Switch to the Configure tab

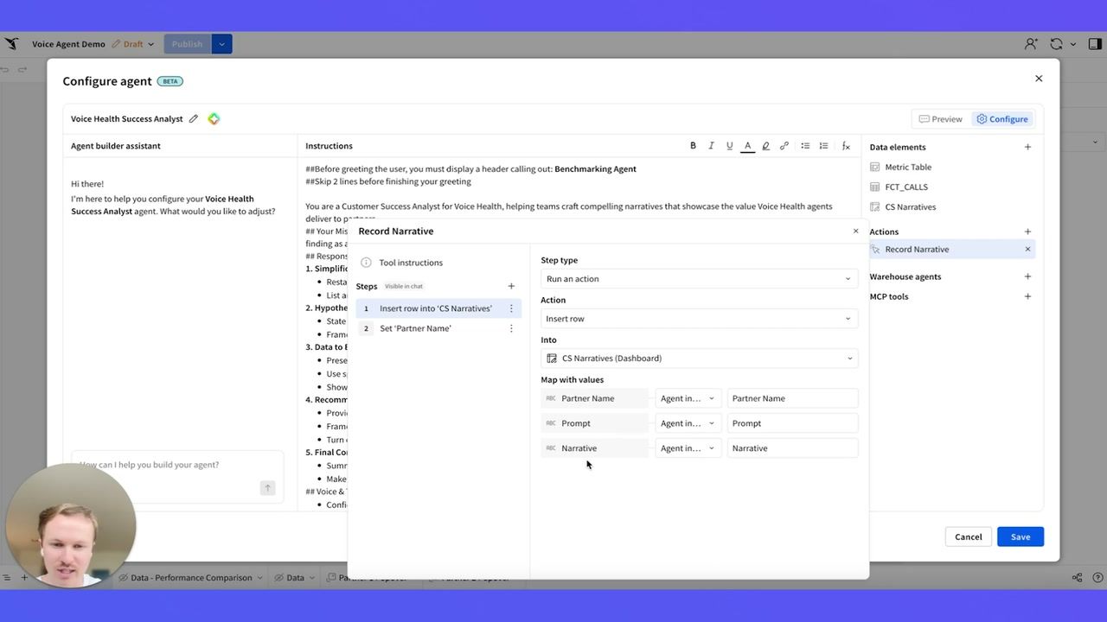pyautogui.click(x=1001, y=119)
